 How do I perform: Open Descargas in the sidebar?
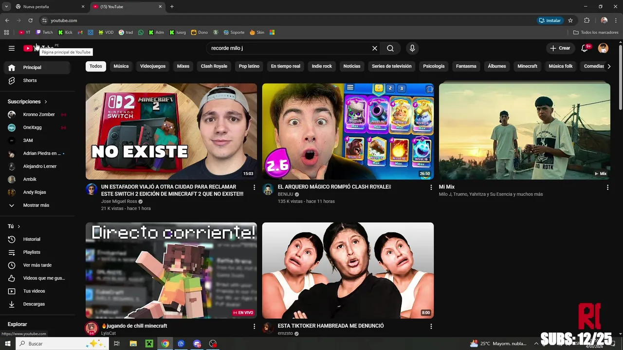[37, 304]
